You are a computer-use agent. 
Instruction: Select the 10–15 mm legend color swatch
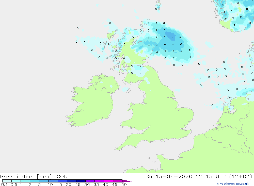coord(53,181)
